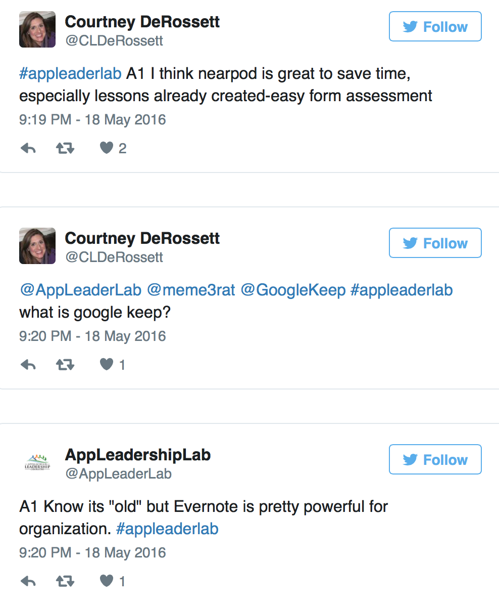Image resolution: width=499 pixels, height=604 pixels.
Task: Reply to the google keep question tweet
Action: [x=28, y=364]
